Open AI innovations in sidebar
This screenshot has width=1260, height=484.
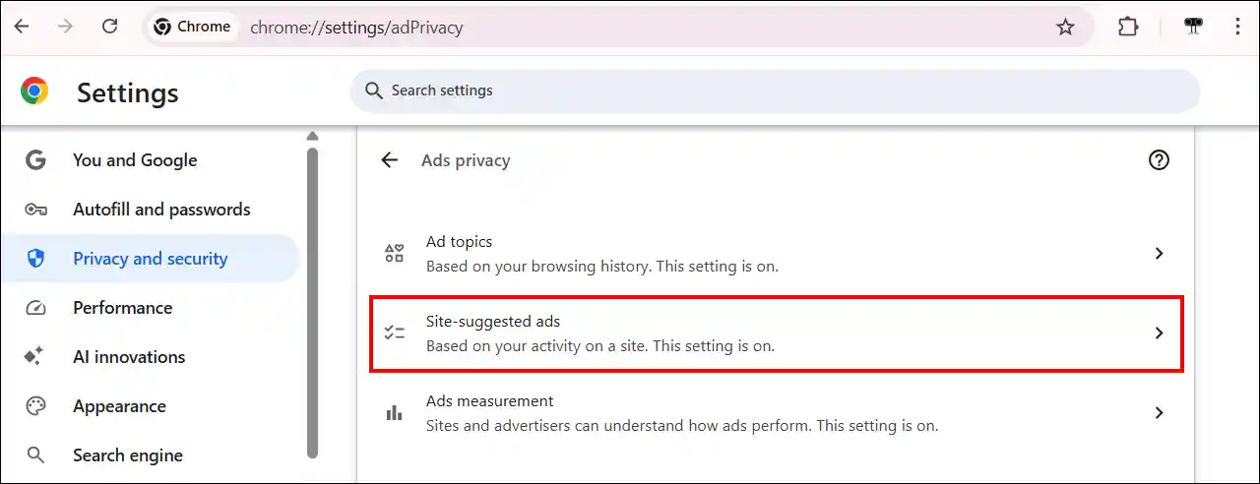[129, 357]
